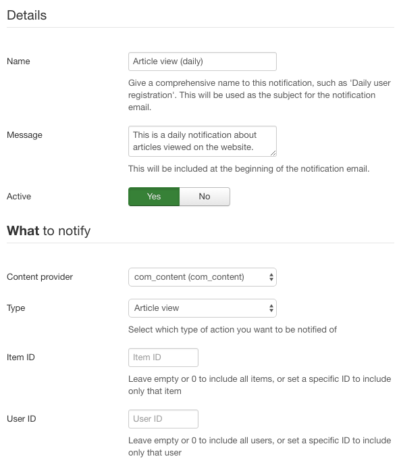Click the Item ID label

tap(21, 358)
